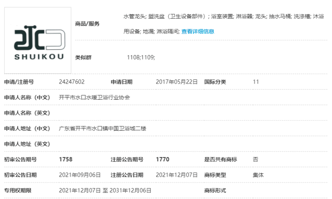Click the registration announcement issue number 1770
Viewport: 332px width, 199px height.
tap(162, 159)
